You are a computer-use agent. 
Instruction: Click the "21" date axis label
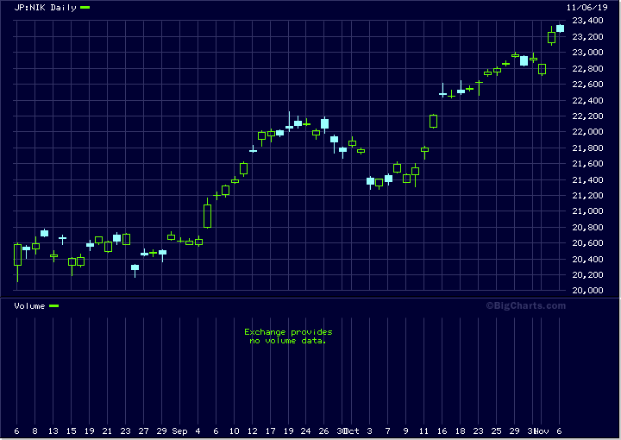pos(107,431)
